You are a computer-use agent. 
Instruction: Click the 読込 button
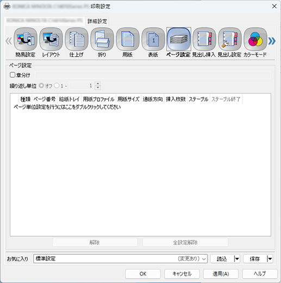click(222, 259)
